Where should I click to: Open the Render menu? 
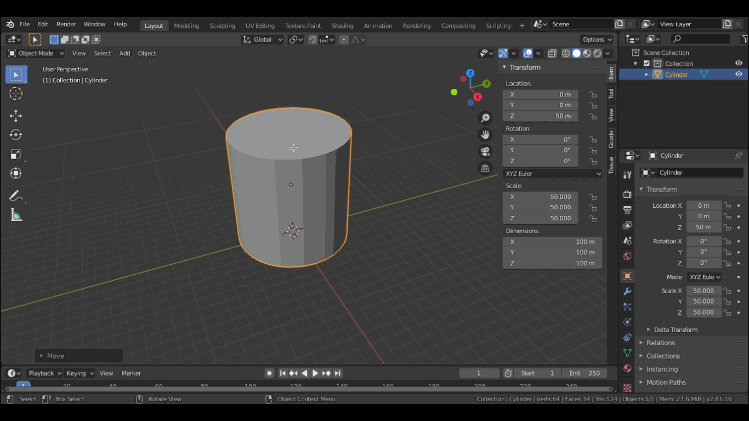point(66,24)
